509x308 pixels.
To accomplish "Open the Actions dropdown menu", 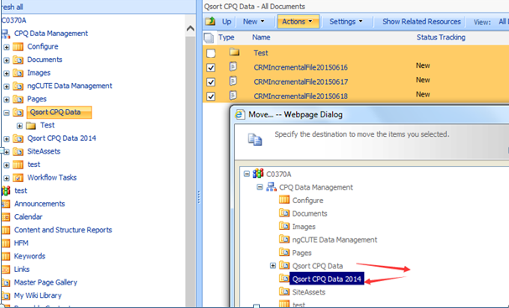I will click(x=298, y=22).
